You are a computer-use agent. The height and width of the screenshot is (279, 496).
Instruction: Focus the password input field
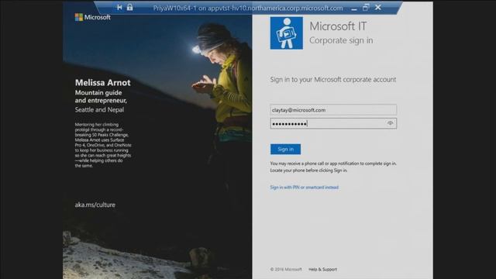click(x=333, y=123)
